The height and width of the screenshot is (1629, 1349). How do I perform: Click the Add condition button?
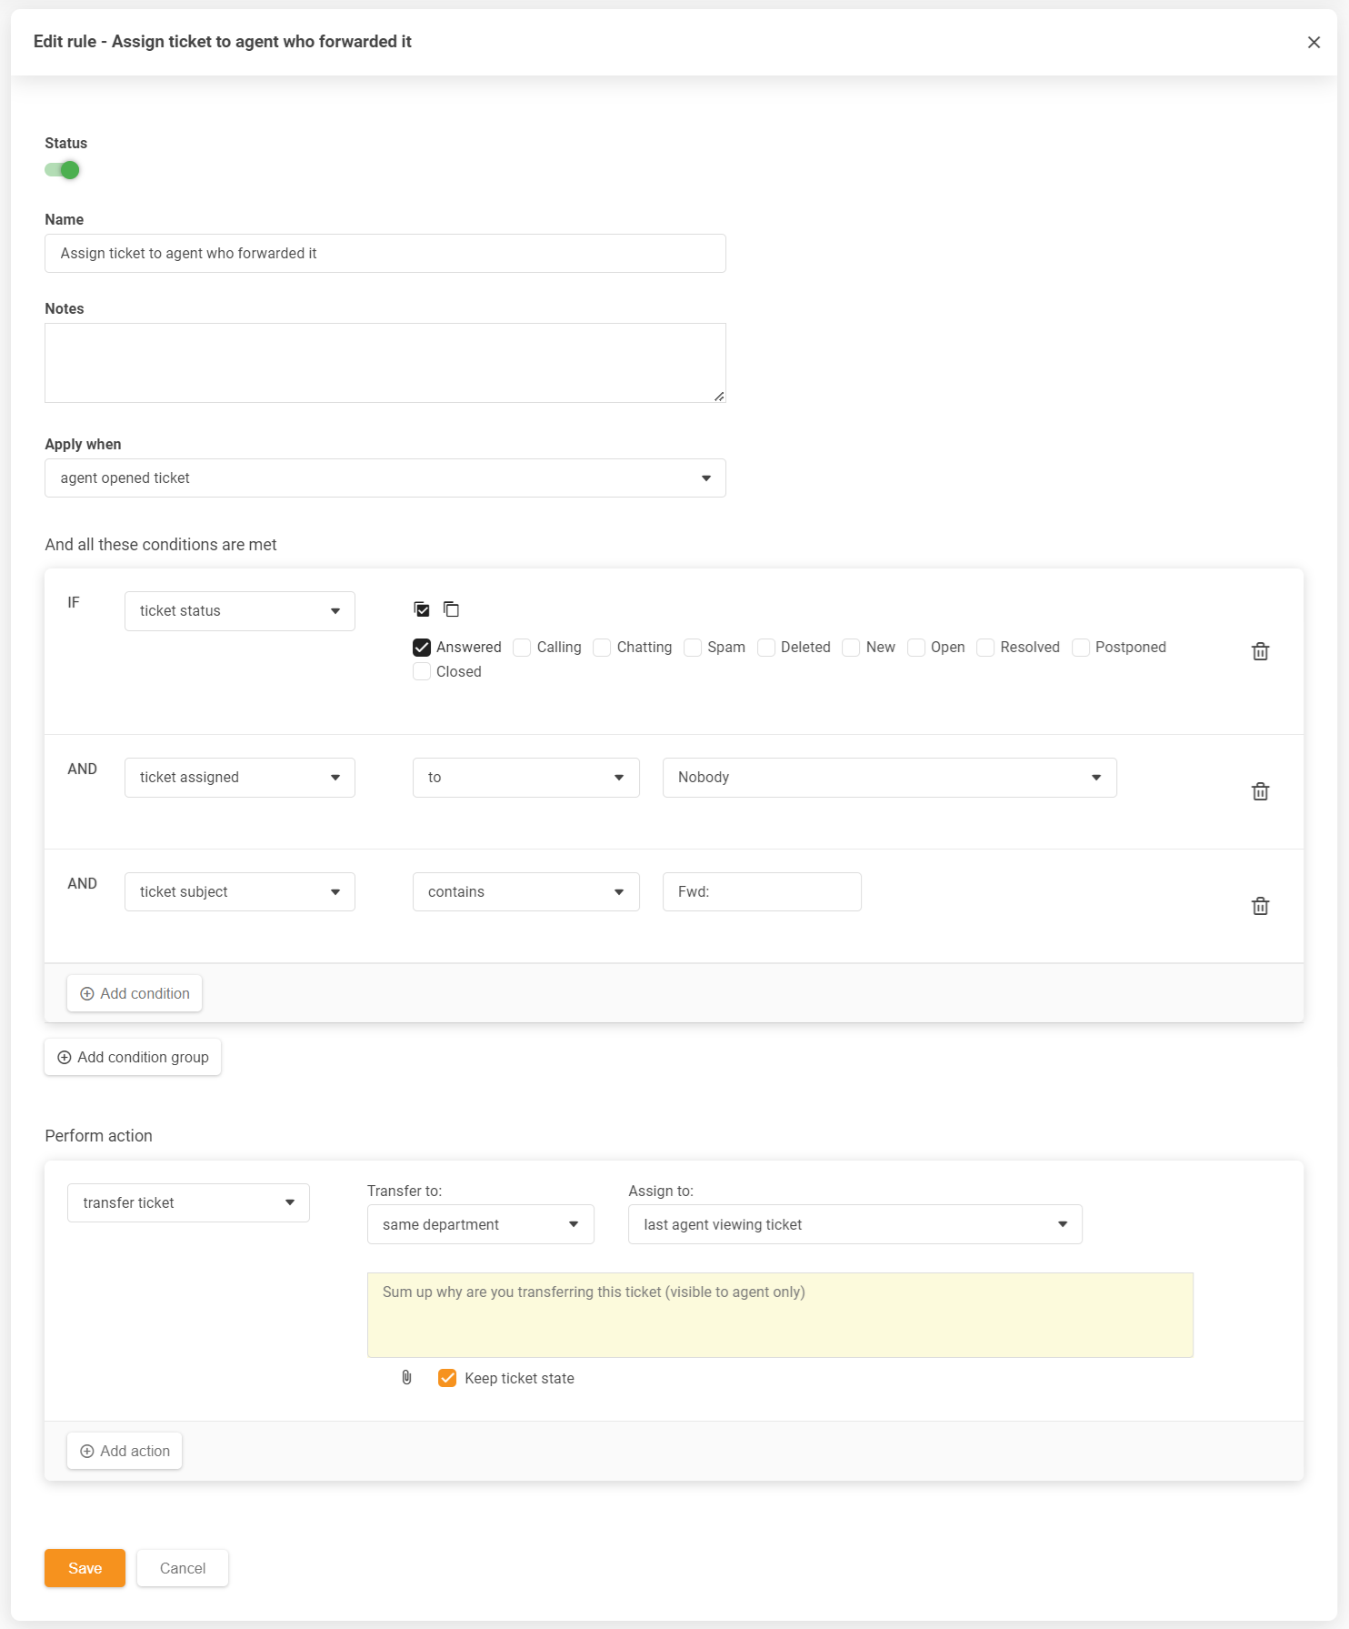(135, 993)
